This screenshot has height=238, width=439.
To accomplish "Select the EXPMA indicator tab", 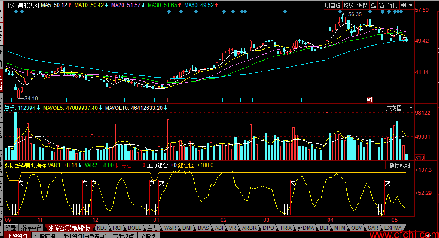I will [393, 228].
